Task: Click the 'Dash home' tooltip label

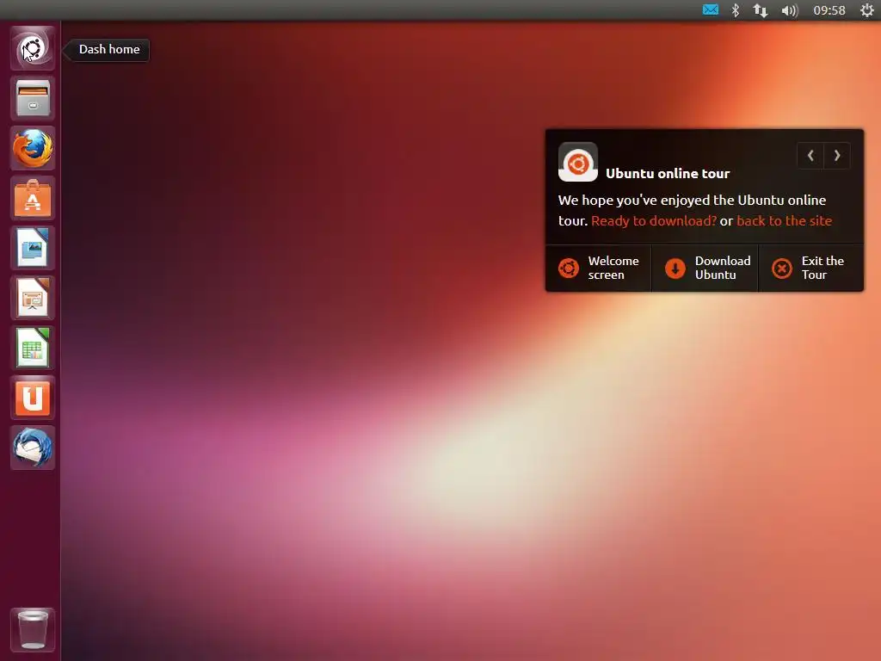Action: (109, 49)
